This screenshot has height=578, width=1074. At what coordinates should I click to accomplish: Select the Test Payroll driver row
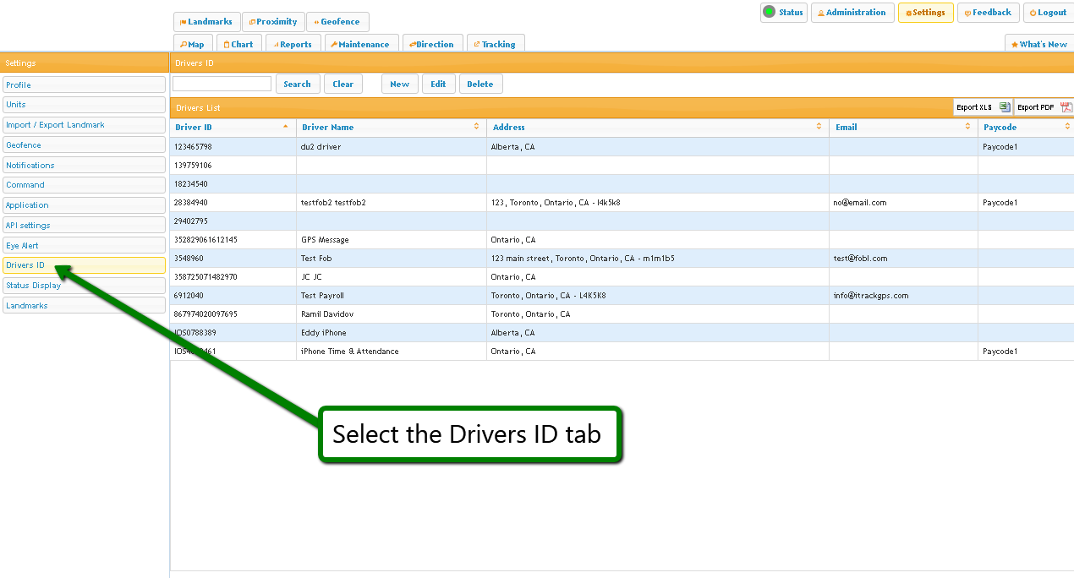tap(322, 296)
